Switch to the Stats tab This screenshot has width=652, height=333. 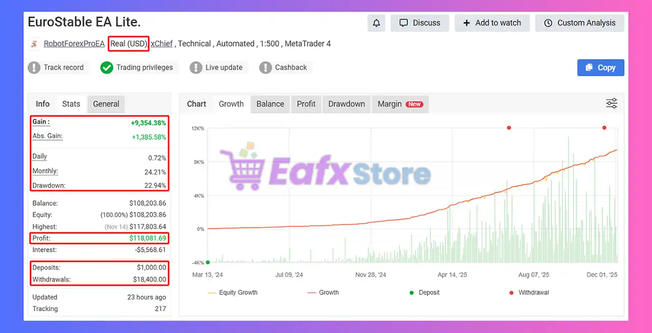tap(71, 104)
